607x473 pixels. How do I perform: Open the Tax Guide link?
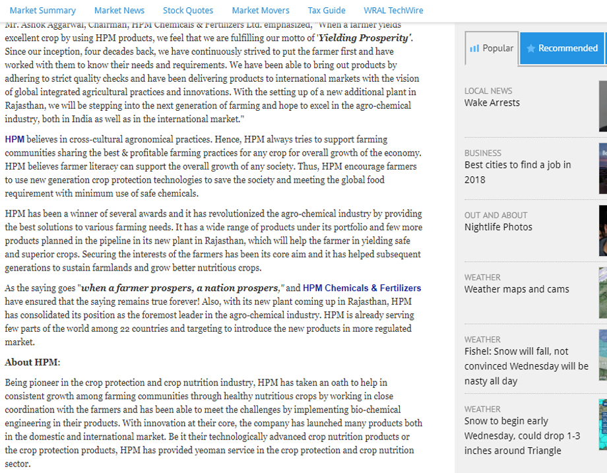pos(327,11)
